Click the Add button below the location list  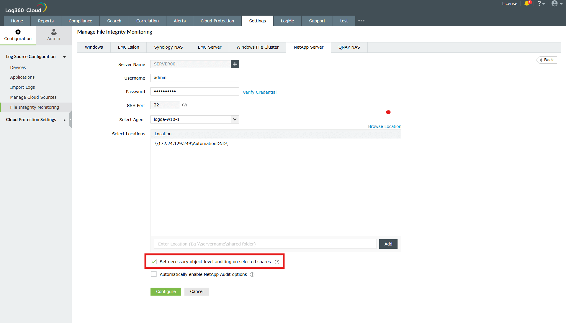[x=388, y=244]
